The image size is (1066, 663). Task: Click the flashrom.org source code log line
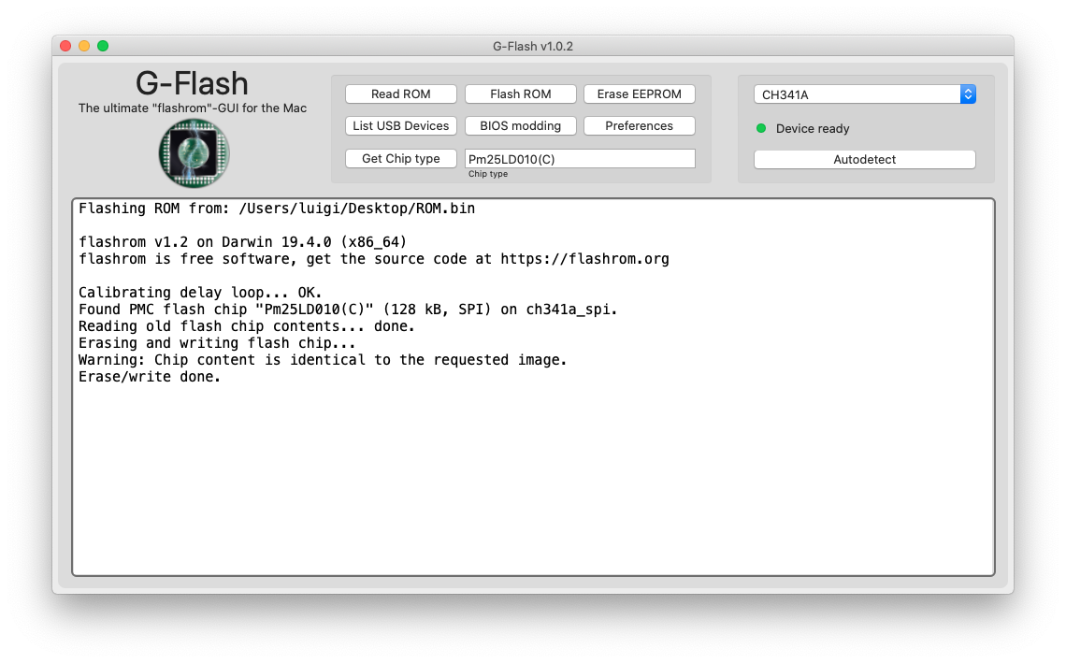tap(374, 259)
